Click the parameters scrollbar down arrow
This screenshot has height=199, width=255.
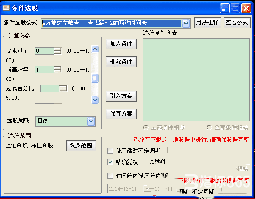(x=95, y=100)
